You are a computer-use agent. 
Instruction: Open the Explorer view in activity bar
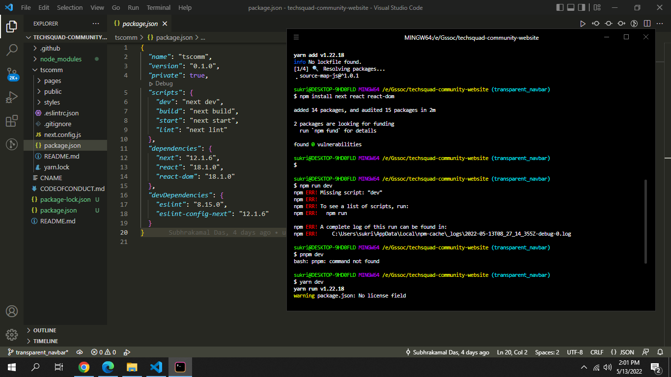(x=12, y=27)
